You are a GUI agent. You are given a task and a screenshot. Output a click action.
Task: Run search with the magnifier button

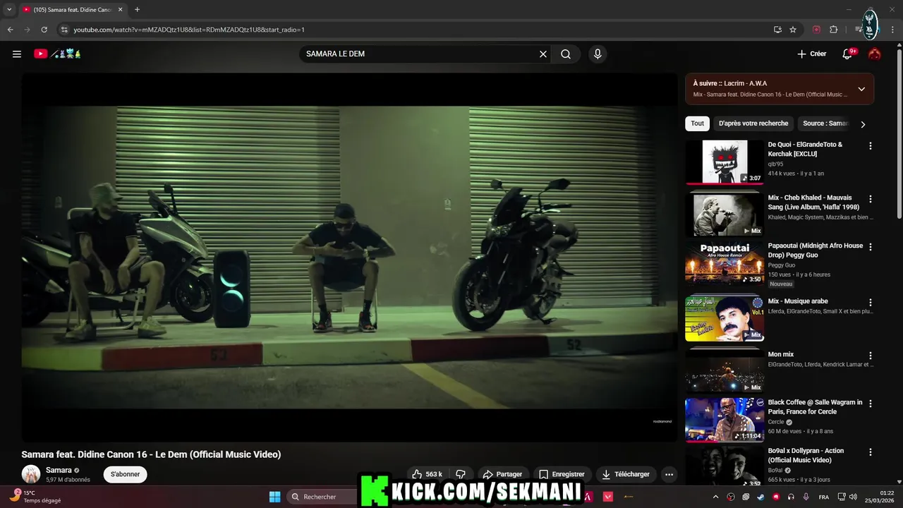pyautogui.click(x=566, y=54)
